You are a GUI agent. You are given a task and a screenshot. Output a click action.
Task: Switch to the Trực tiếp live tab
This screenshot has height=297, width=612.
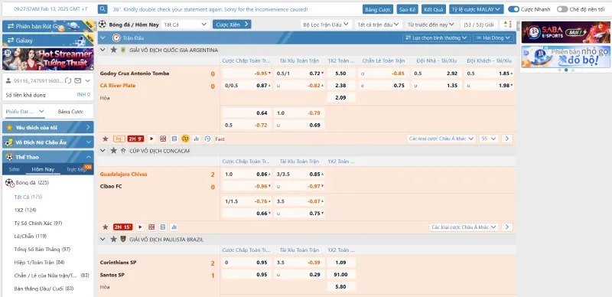point(76,169)
